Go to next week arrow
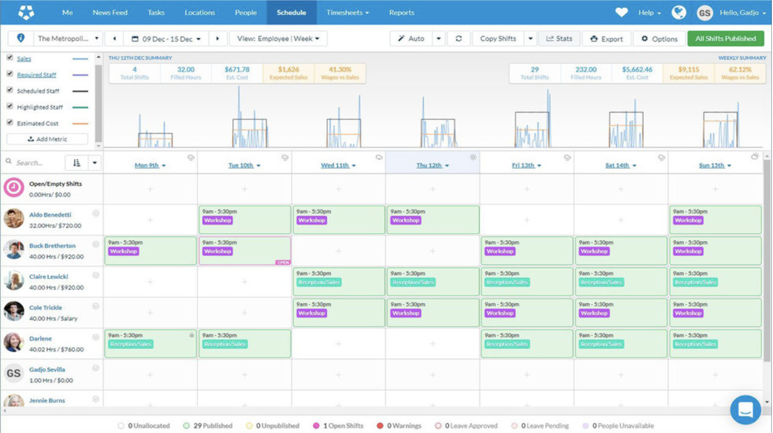Viewport: 773px width, 433px height. pyautogui.click(x=217, y=39)
